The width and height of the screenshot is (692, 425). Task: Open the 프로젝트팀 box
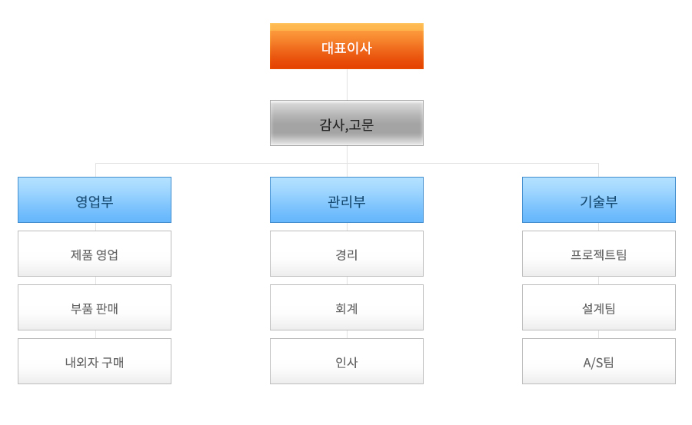coord(598,254)
